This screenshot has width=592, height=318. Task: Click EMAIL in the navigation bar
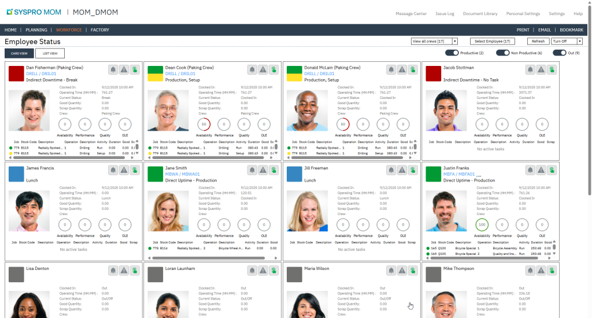(x=544, y=30)
